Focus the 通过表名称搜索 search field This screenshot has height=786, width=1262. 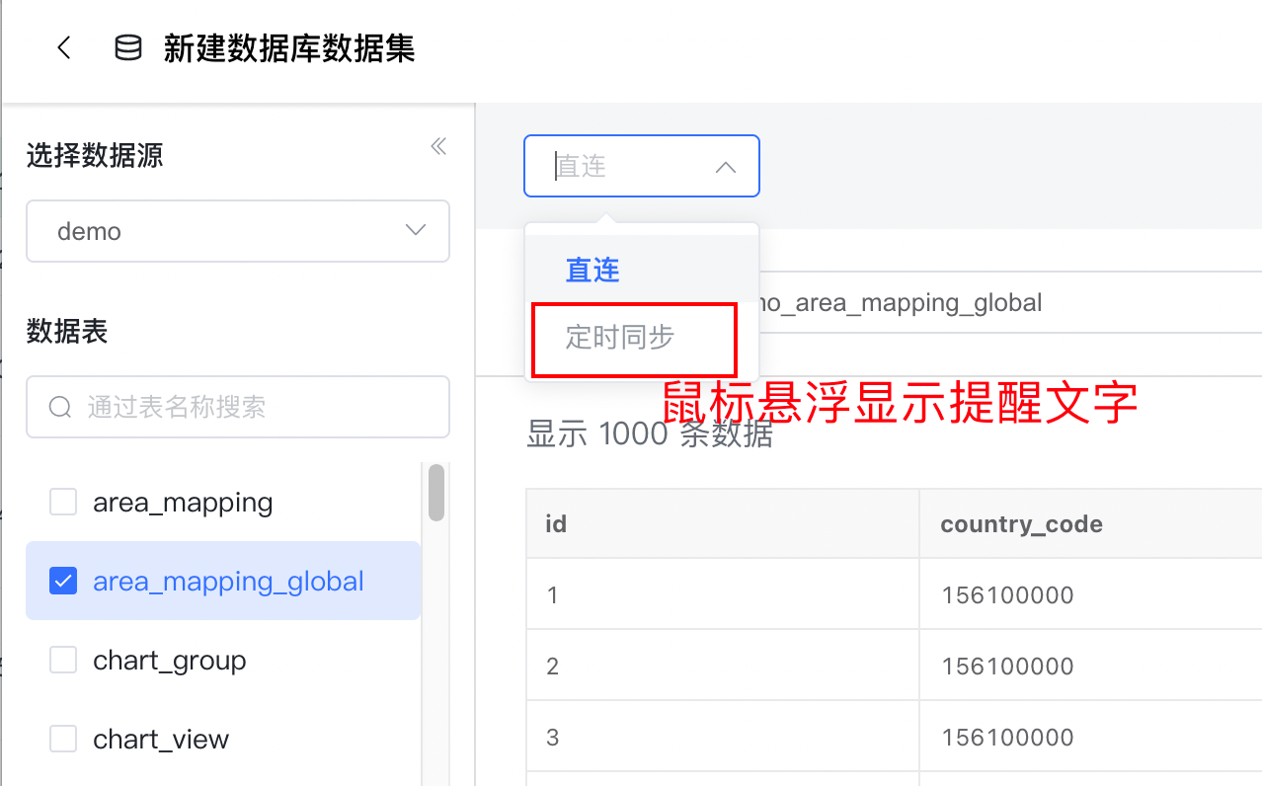(x=238, y=407)
